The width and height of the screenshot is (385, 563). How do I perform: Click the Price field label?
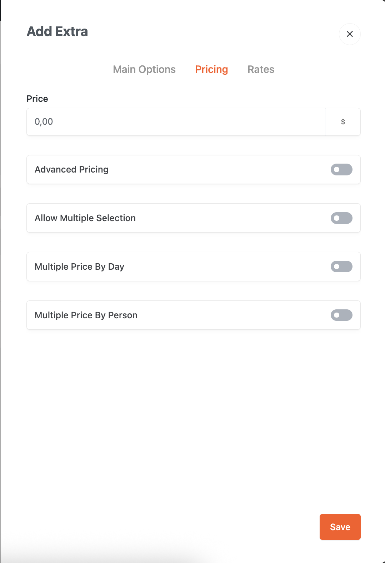coord(37,99)
